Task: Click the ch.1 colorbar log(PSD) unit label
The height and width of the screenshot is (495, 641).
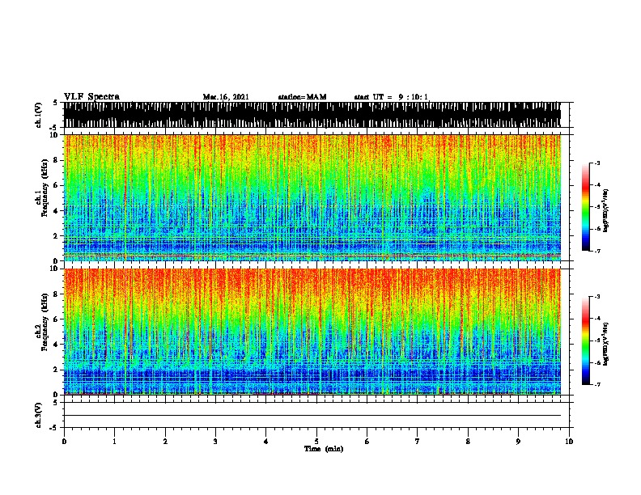Action: [x=605, y=211]
